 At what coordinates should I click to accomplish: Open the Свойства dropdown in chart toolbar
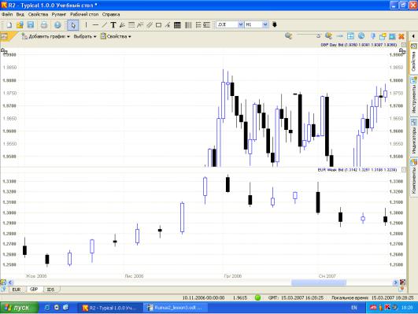pos(116,36)
